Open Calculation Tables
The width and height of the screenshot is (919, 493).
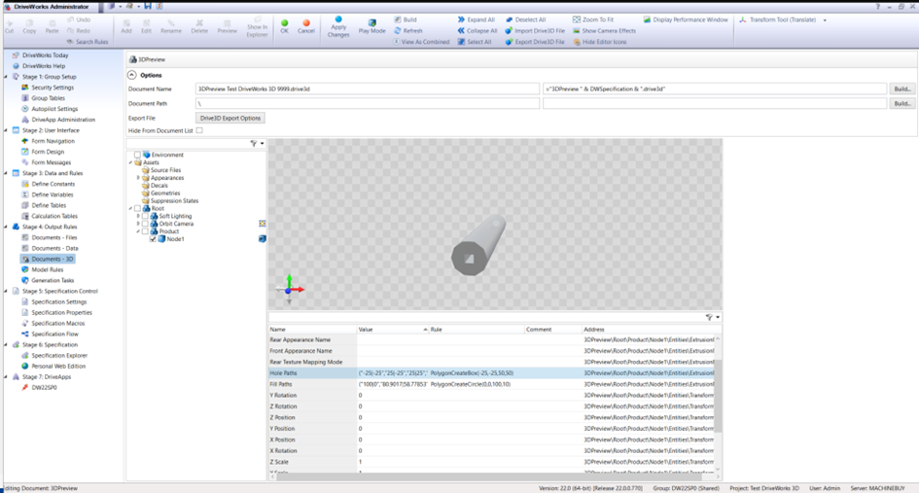click(x=54, y=216)
